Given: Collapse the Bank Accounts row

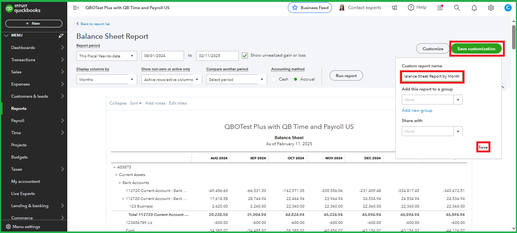Looking at the screenshot, I should point(120,183).
